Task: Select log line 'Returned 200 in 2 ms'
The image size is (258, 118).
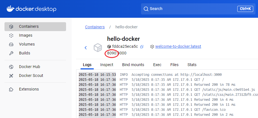Action: [x=214, y=115]
